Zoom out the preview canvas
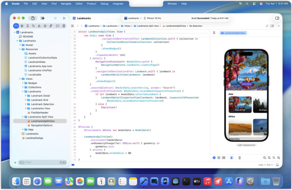The width and height of the screenshot is (292, 190). click(264, 158)
